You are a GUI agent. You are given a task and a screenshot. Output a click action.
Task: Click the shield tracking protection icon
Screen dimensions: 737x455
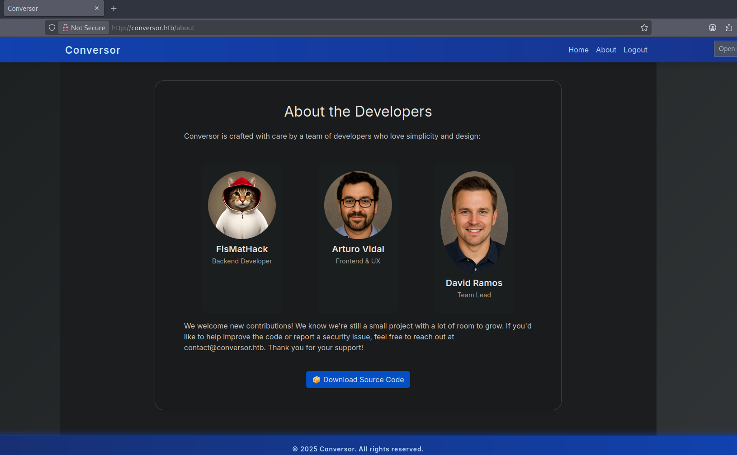coord(52,28)
